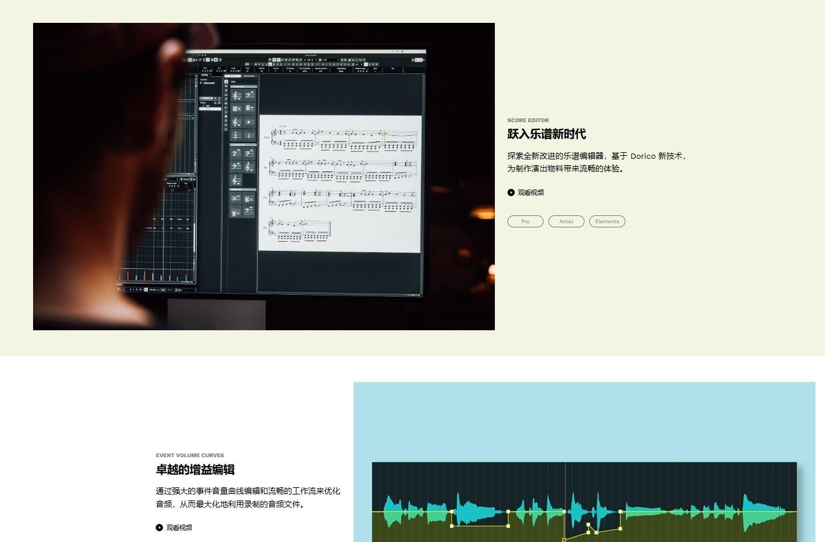Screen dimensions: 825x542
Task: Select the rightmost volume curve point on the waveform
Action: (x=621, y=512)
